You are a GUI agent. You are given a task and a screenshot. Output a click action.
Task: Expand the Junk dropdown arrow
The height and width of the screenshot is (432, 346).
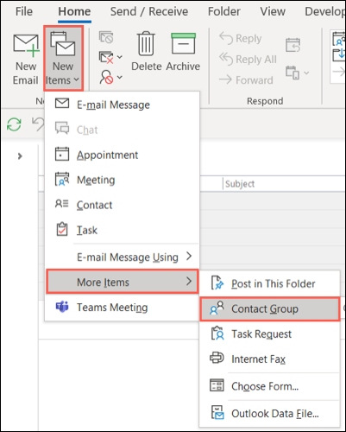click(120, 77)
